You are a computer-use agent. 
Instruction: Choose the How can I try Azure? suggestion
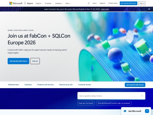[86, 103]
